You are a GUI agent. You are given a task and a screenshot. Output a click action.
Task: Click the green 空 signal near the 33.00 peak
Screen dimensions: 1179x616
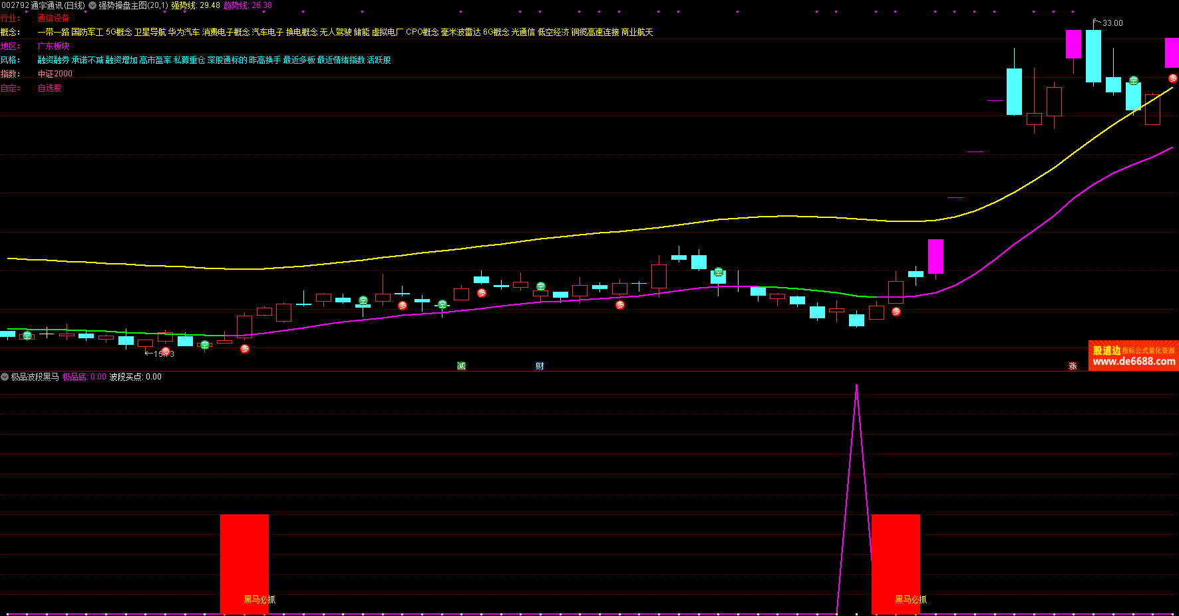click(1134, 81)
